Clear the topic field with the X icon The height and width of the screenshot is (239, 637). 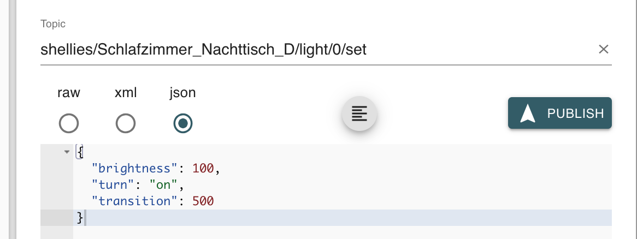[x=603, y=50]
